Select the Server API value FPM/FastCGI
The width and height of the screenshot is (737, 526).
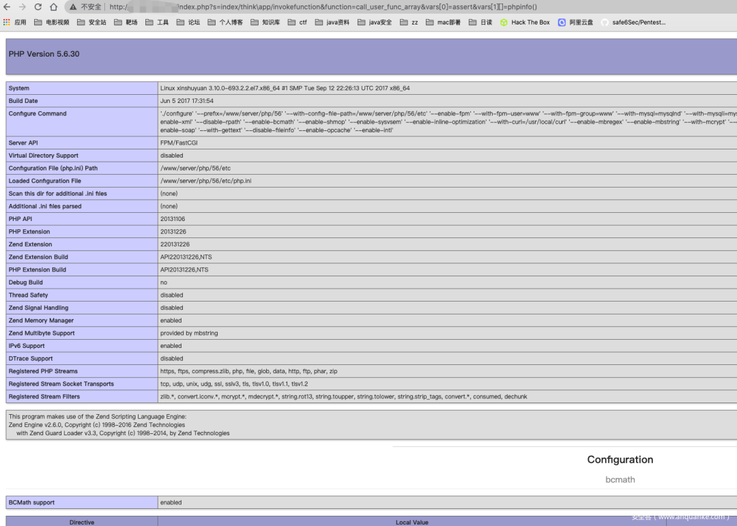(179, 143)
